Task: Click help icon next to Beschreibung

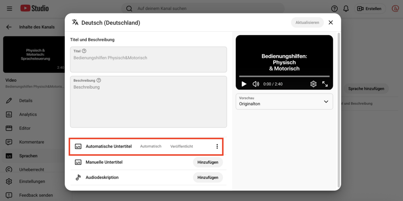Action: point(99,80)
